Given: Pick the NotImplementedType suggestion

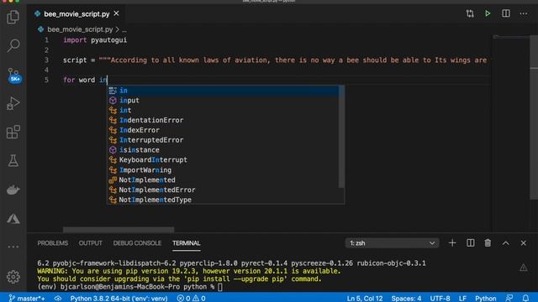Looking at the screenshot, I should click(224, 200).
